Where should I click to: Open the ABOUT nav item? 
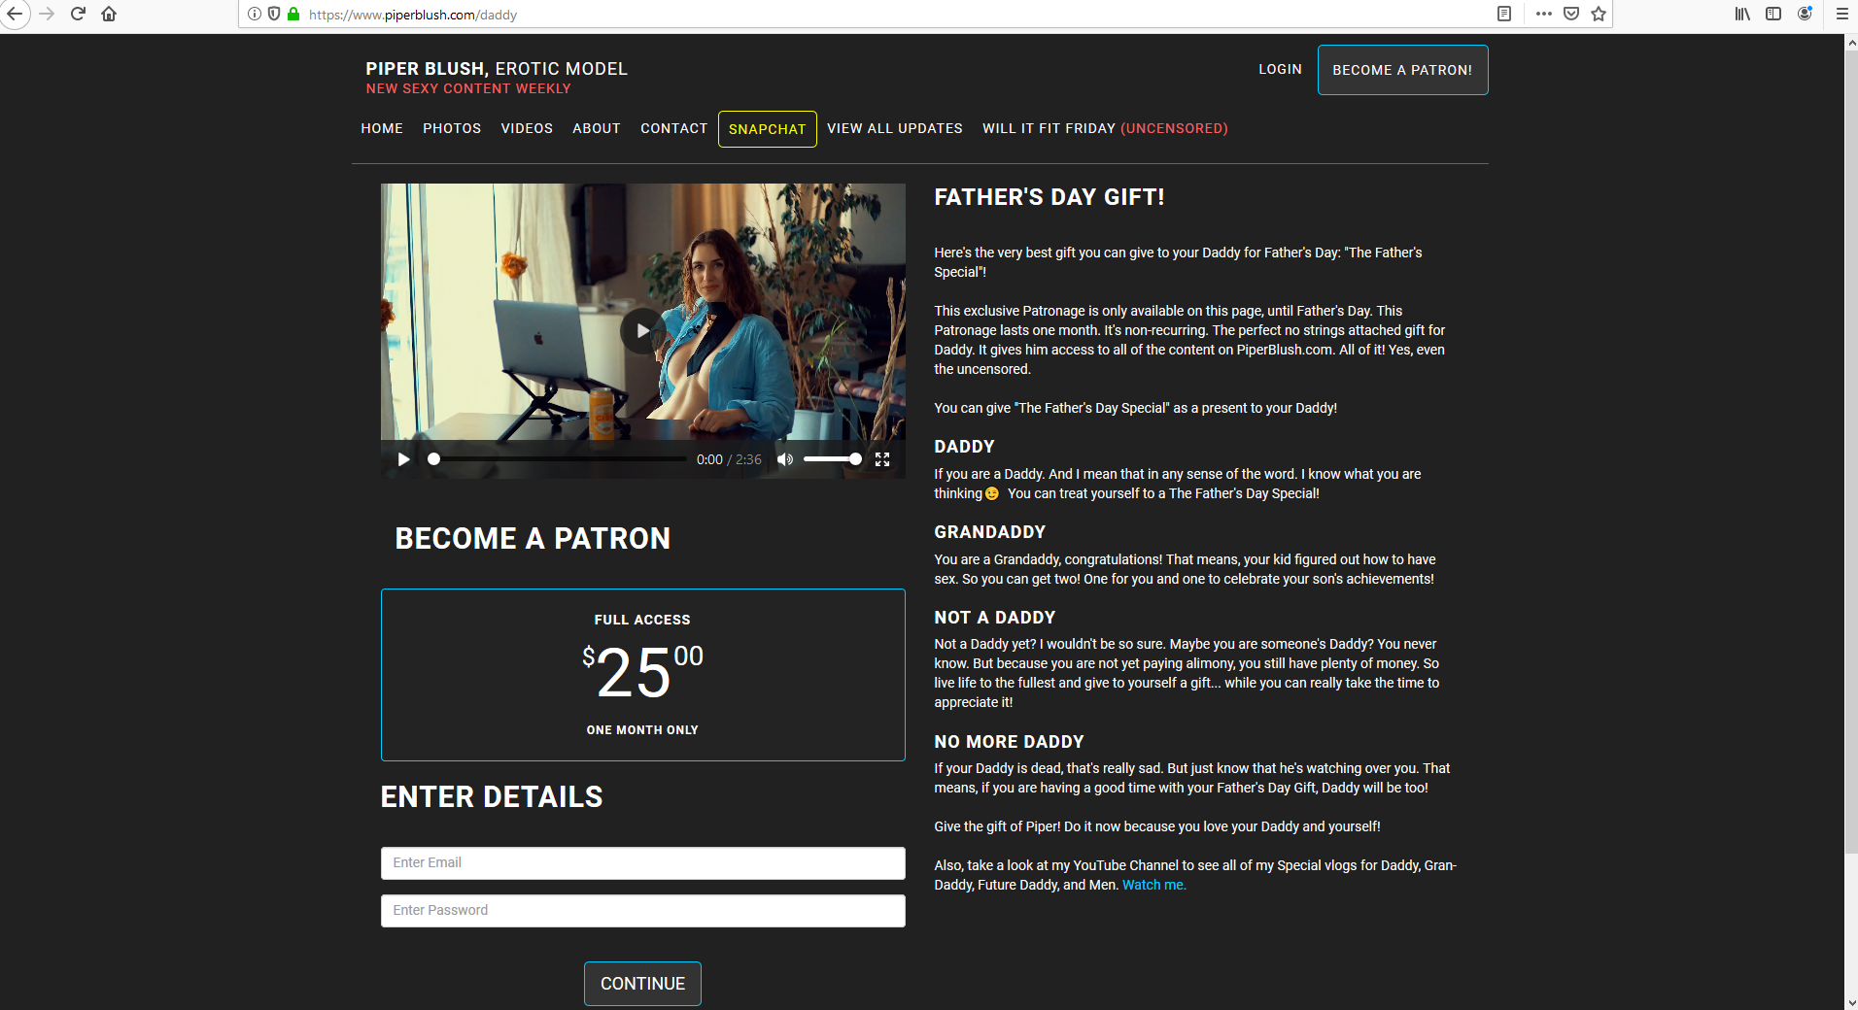point(597,128)
